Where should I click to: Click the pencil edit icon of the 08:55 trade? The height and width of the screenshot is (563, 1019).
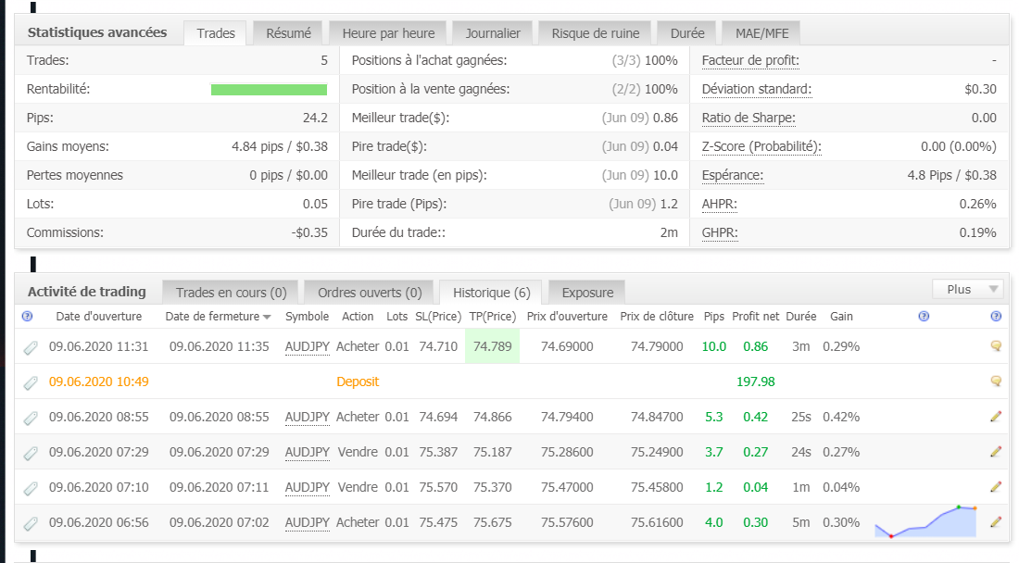click(x=996, y=417)
